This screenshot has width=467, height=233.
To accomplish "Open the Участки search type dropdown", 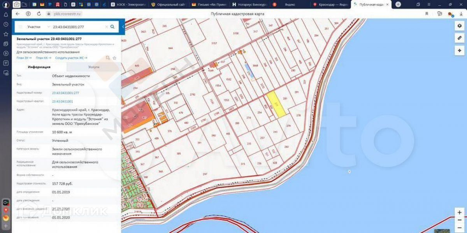I will tap(38, 27).
